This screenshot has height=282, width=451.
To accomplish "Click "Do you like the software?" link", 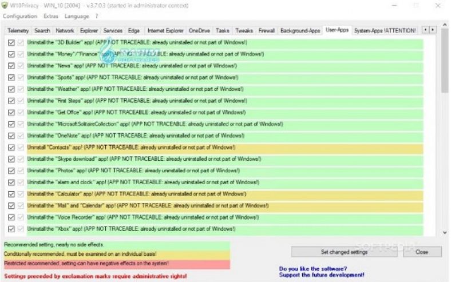I will coord(313,269).
